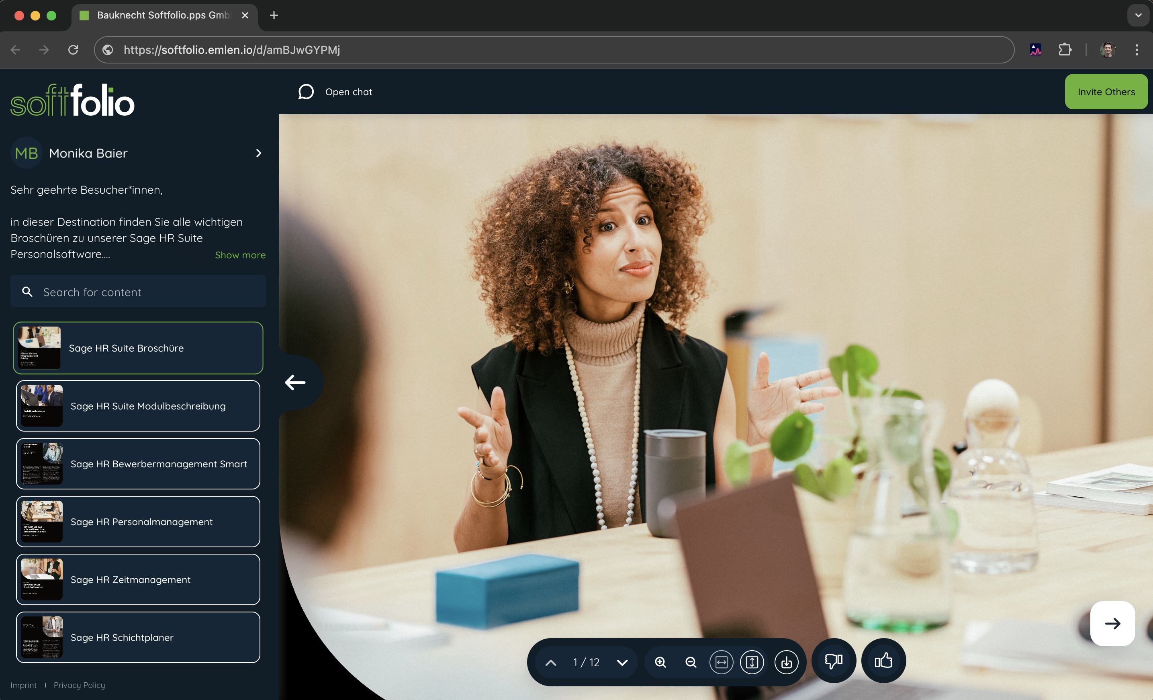This screenshot has height=700, width=1153.
Task: Collapse sidebar with left arrow
Action: pyautogui.click(x=295, y=382)
